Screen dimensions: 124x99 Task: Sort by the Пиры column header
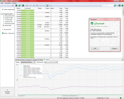(x=66, y=8)
